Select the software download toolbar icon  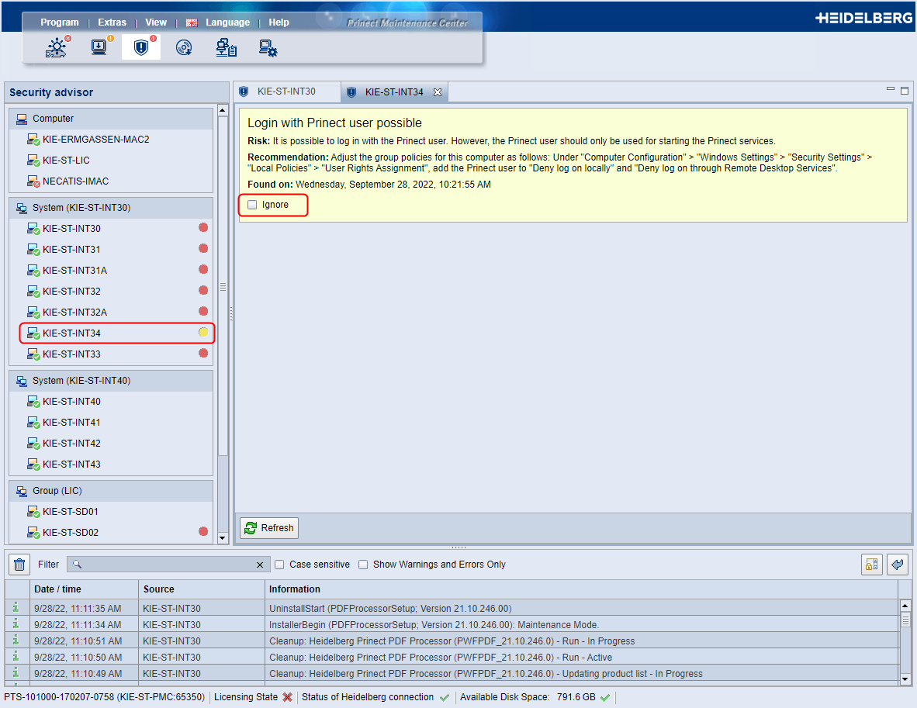[x=99, y=47]
